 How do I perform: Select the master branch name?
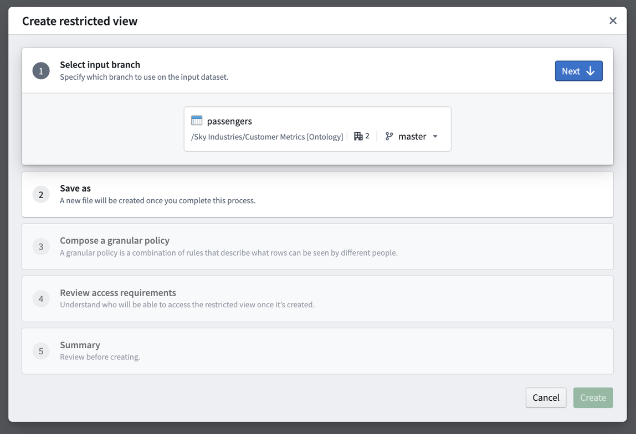[x=412, y=137]
